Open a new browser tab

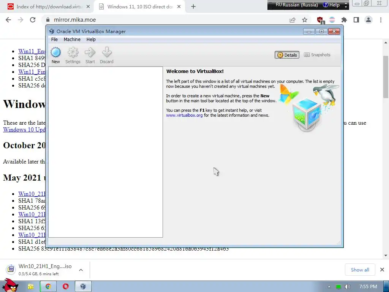193,7
